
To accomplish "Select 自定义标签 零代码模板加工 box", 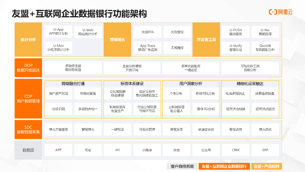I will pyautogui.click(x=147, y=93).
